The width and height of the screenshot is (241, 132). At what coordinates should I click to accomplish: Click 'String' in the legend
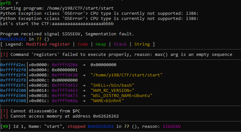pos(142,44)
